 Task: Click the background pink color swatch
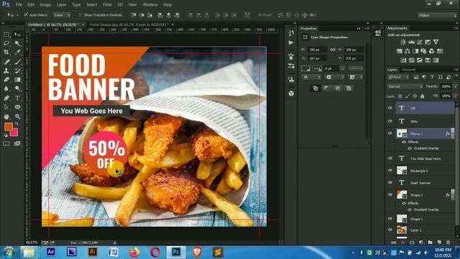(14, 133)
